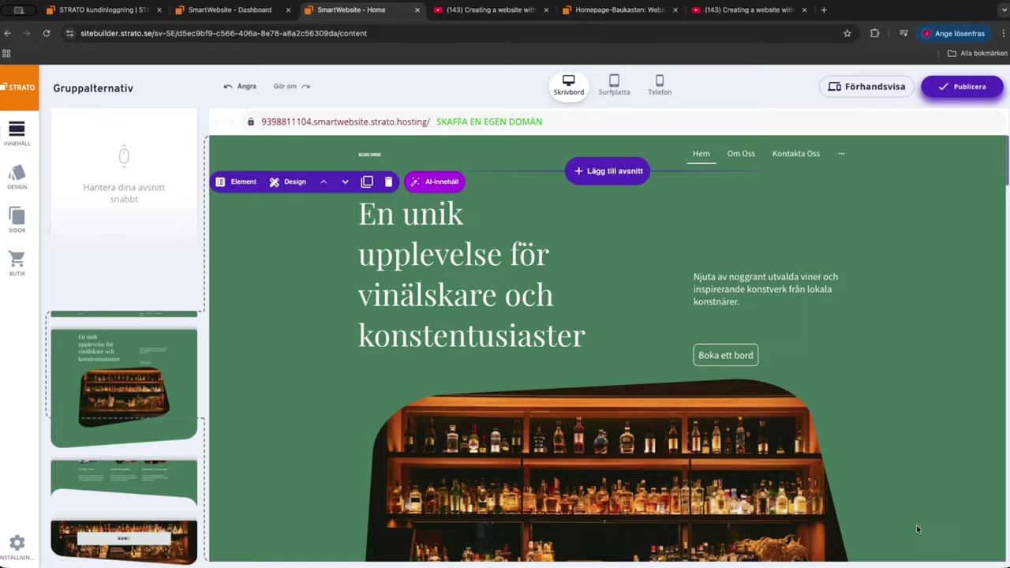Click the smartwebsite.strato.hosting URL text
Screen dimensions: 1010x568
[346, 121]
